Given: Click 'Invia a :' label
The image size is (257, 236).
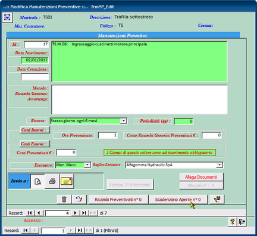Looking at the screenshot, I should coord(20,181).
